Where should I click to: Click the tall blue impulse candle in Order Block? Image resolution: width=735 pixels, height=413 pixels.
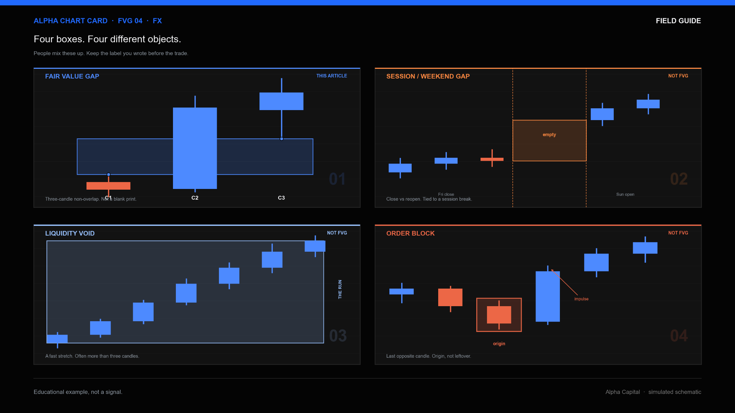click(548, 296)
